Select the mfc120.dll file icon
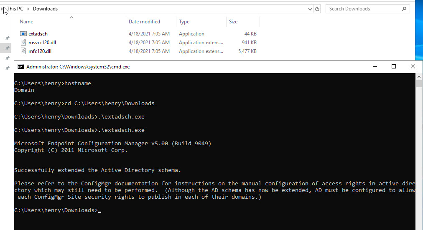The height and width of the screenshot is (230, 423). click(x=23, y=51)
